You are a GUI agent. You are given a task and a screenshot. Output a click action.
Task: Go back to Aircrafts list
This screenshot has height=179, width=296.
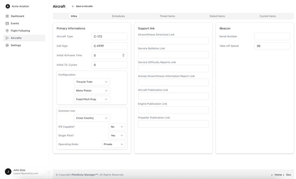(x=82, y=6)
